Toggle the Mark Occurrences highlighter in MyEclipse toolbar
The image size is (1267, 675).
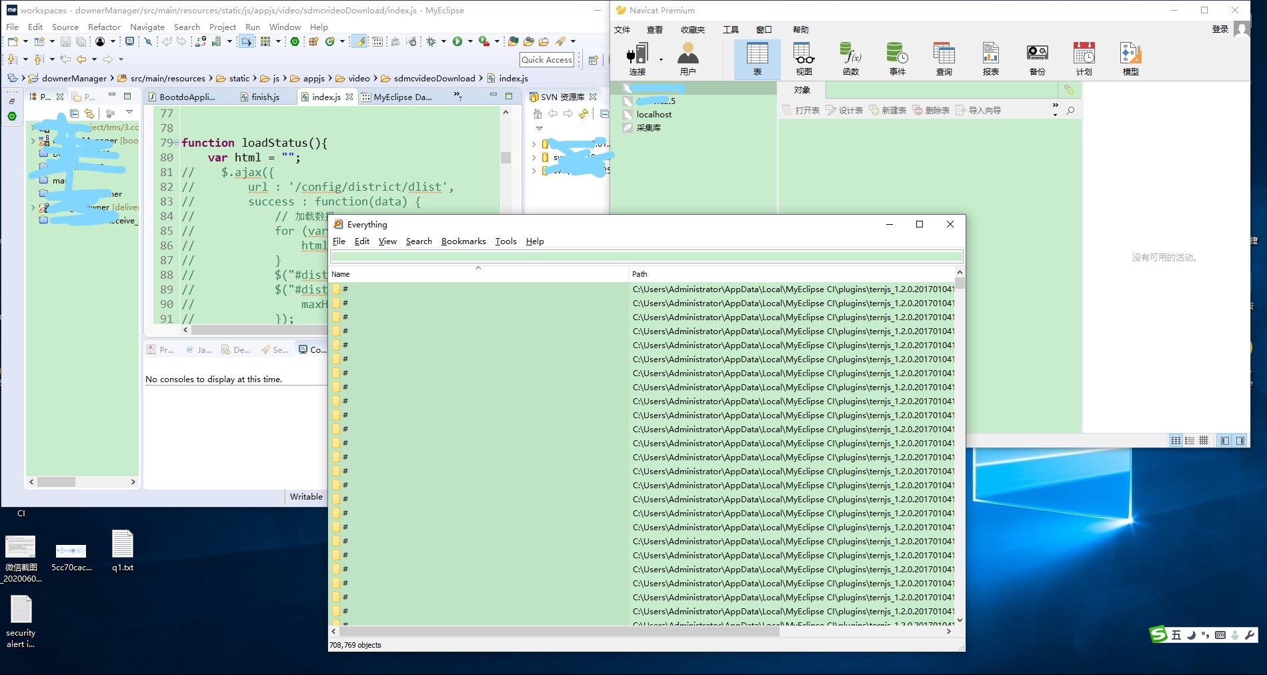[359, 41]
